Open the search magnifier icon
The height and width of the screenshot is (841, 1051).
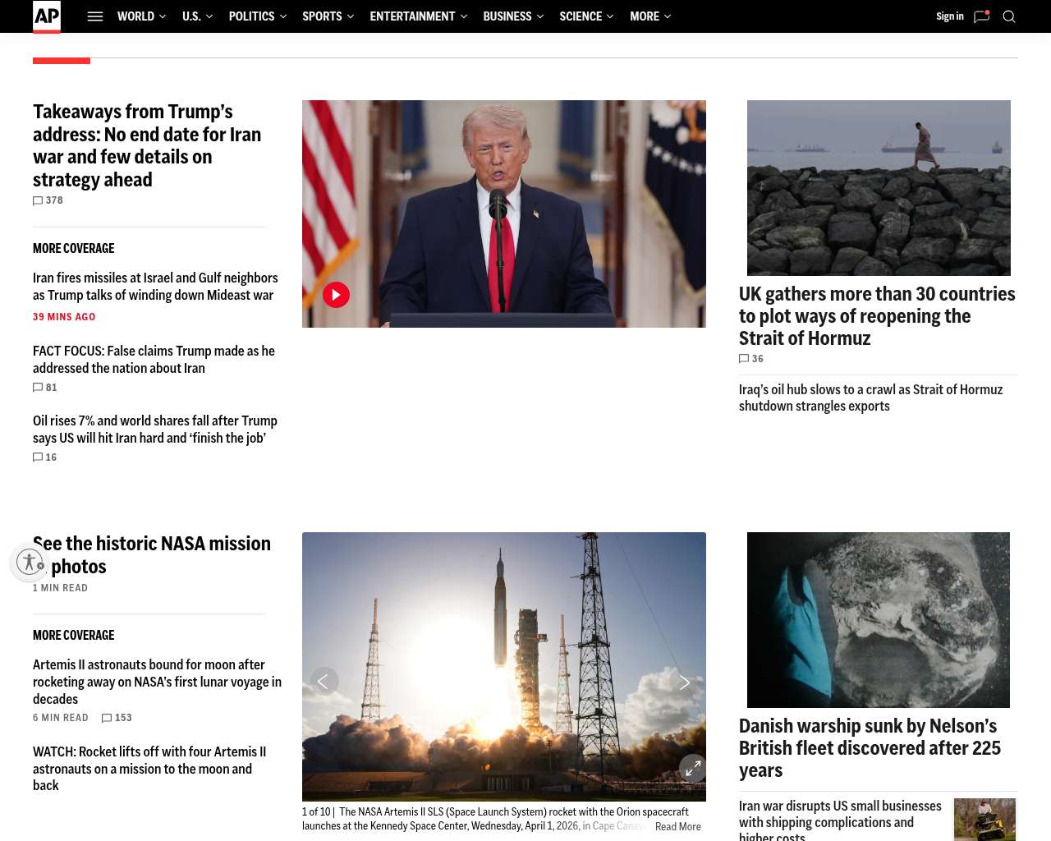(x=1009, y=16)
